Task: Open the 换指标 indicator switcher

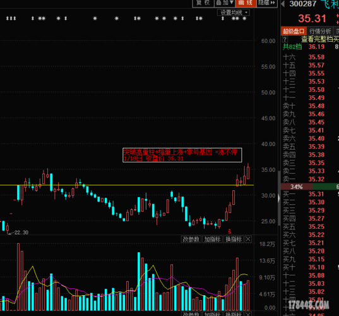Action: [234, 240]
